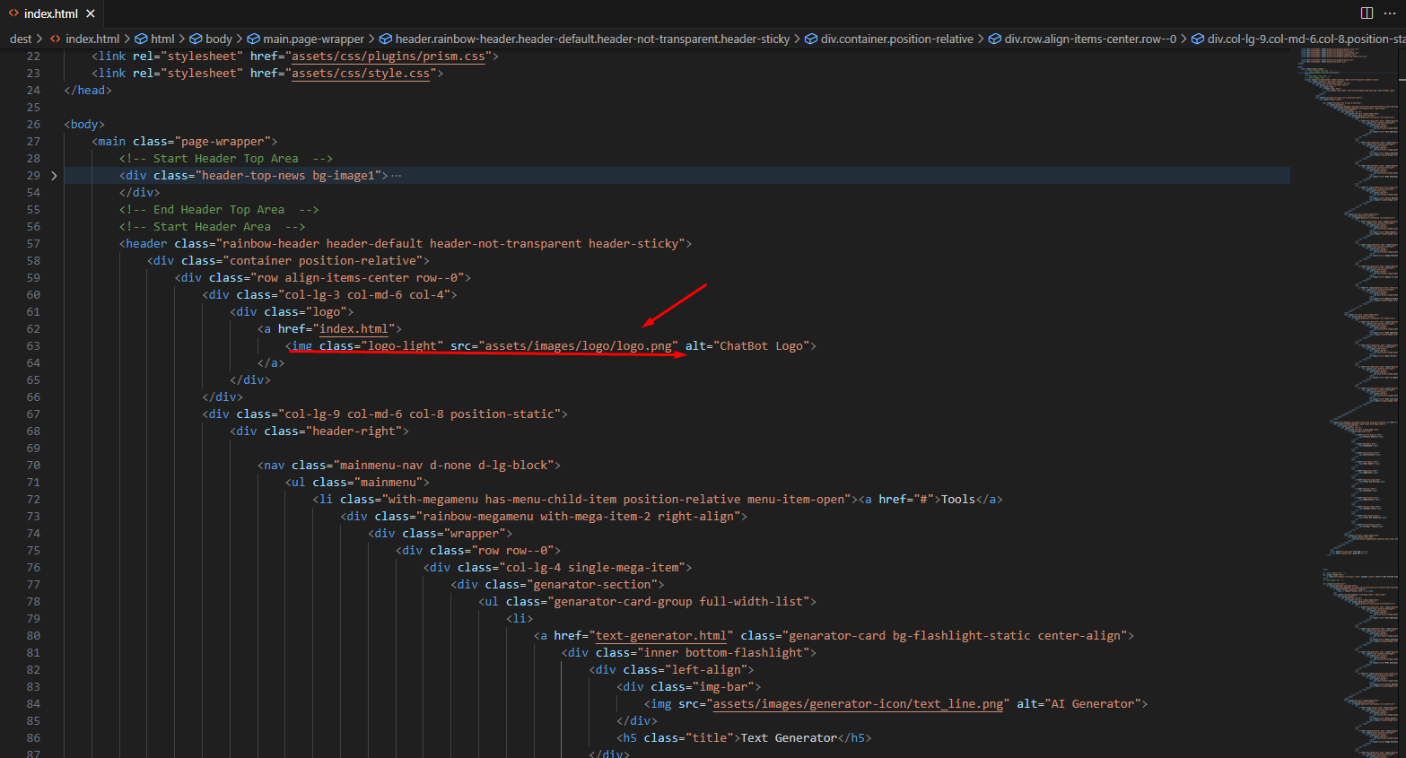The image size is (1406, 758).
Task: Click the 'page-wrapper' class value
Action: click(x=223, y=142)
